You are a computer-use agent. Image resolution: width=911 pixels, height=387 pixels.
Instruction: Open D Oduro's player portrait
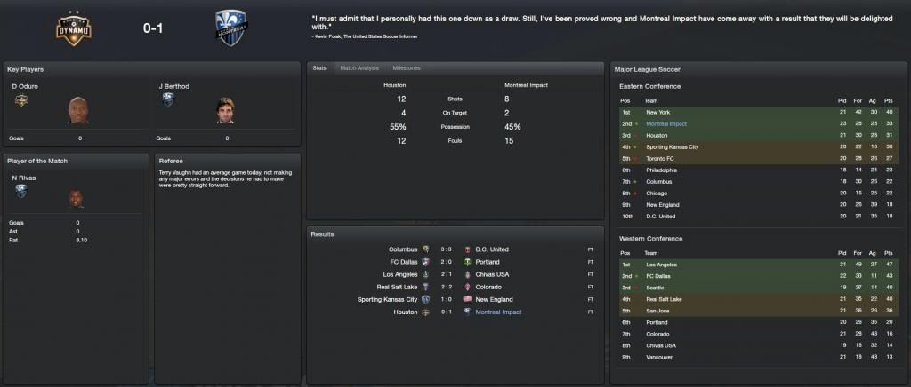click(77, 111)
